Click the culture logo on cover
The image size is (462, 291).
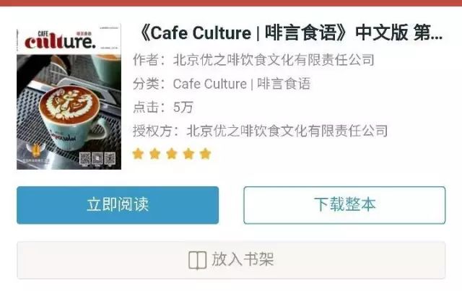[x=60, y=40]
